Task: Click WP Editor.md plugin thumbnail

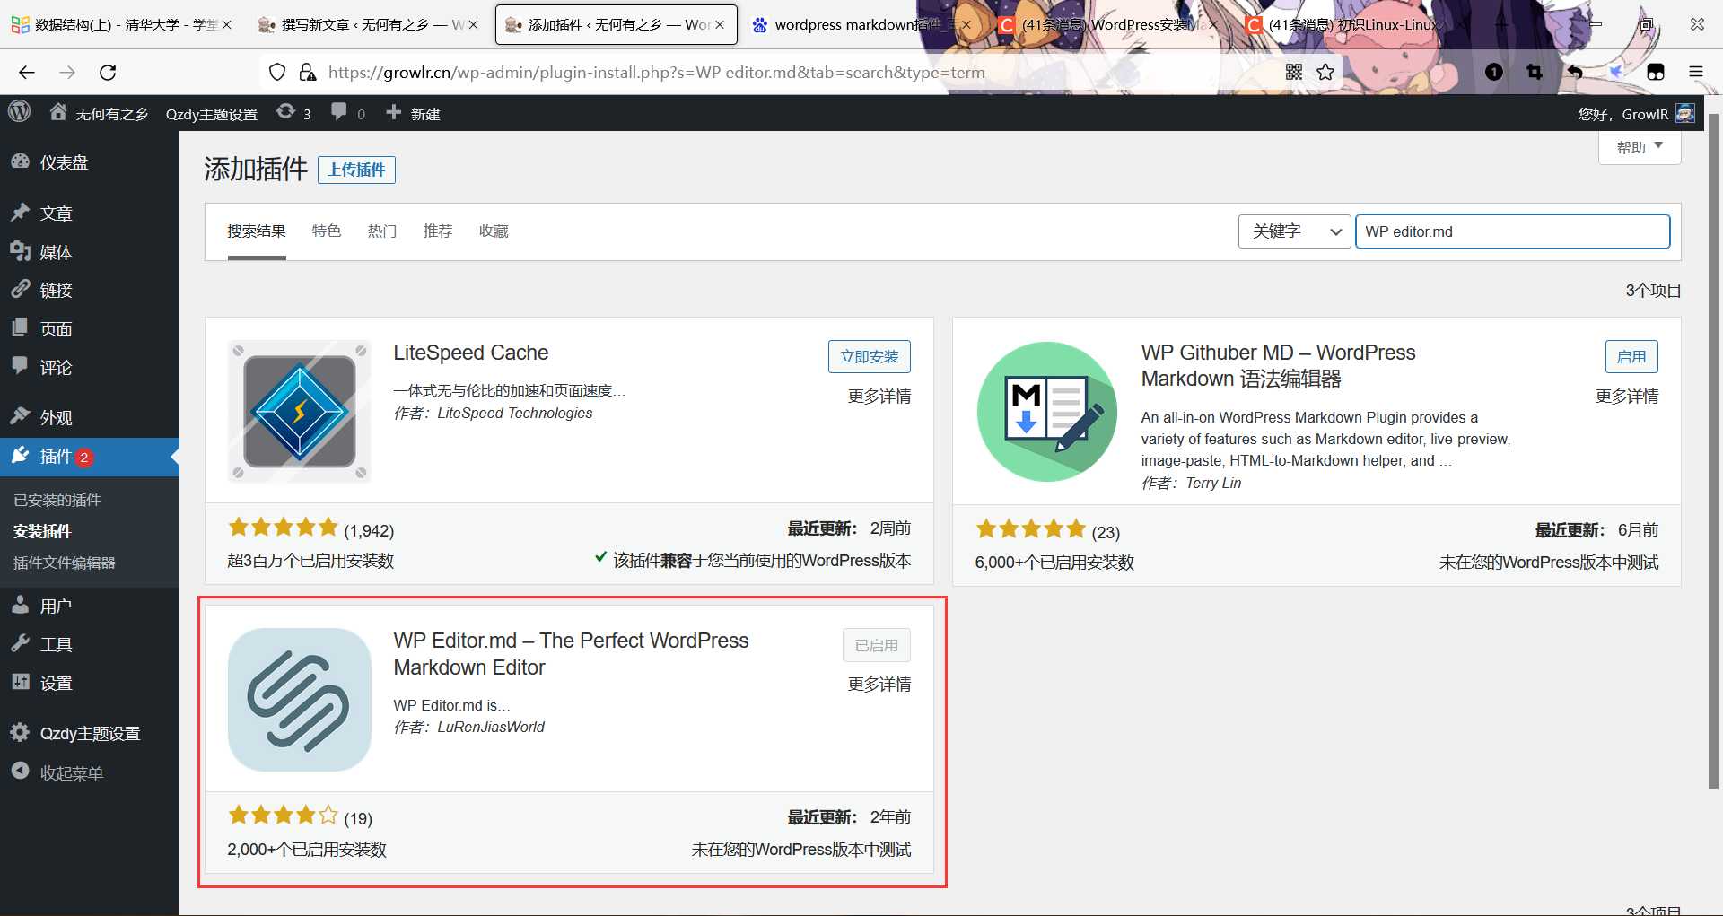Action: click(299, 700)
